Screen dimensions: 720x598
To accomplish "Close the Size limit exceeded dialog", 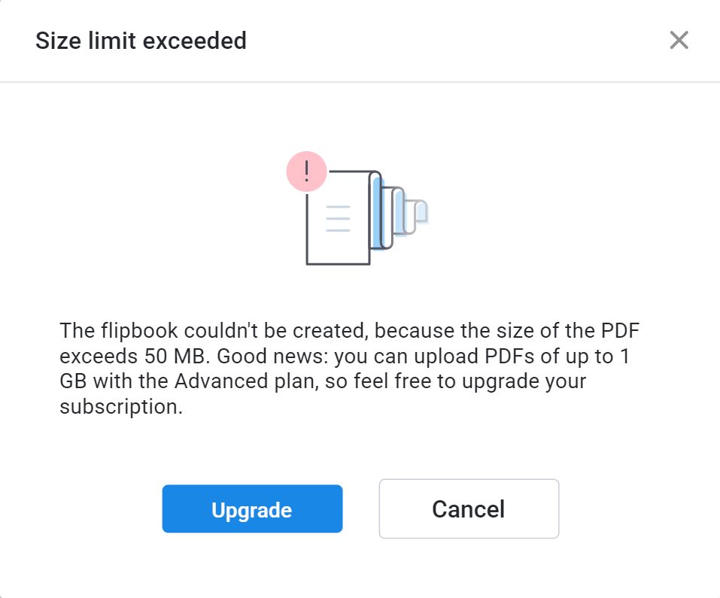I will [x=679, y=40].
